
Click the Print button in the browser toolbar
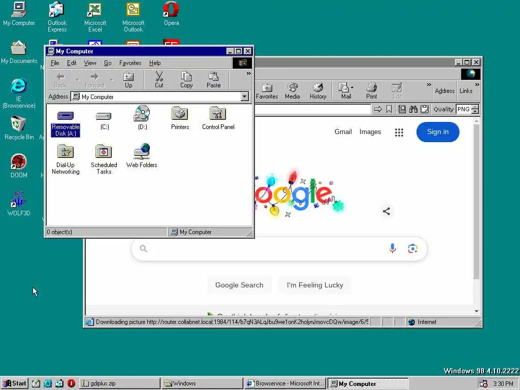click(371, 91)
